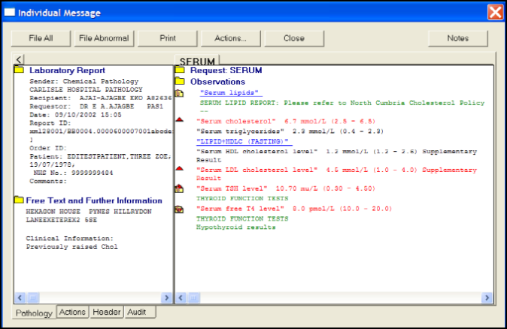Click the Free Text and Further Information folder icon
This screenshot has width=507, height=329.
[x=19, y=201]
